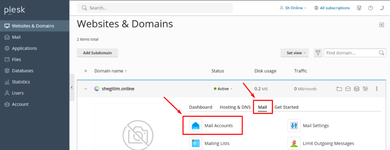Toggle the right sidebar panel icon
The height and width of the screenshot is (150, 390).
click(382, 25)
